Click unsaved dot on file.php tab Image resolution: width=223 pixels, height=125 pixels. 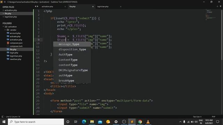(93, 7)
